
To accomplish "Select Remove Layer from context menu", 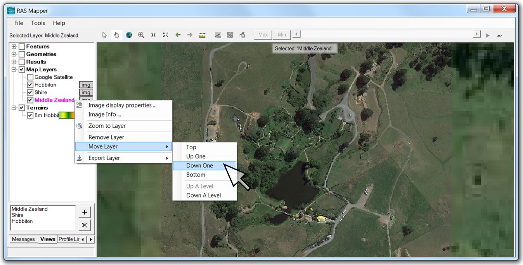I will (x=123, y=137).
